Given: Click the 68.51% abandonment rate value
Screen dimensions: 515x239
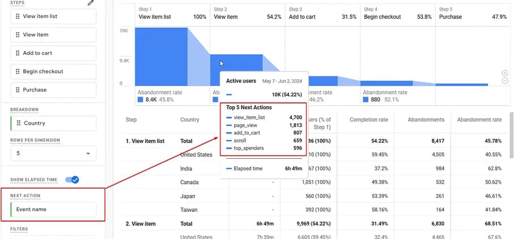Looking at the screenshot, I should point(493,224).
